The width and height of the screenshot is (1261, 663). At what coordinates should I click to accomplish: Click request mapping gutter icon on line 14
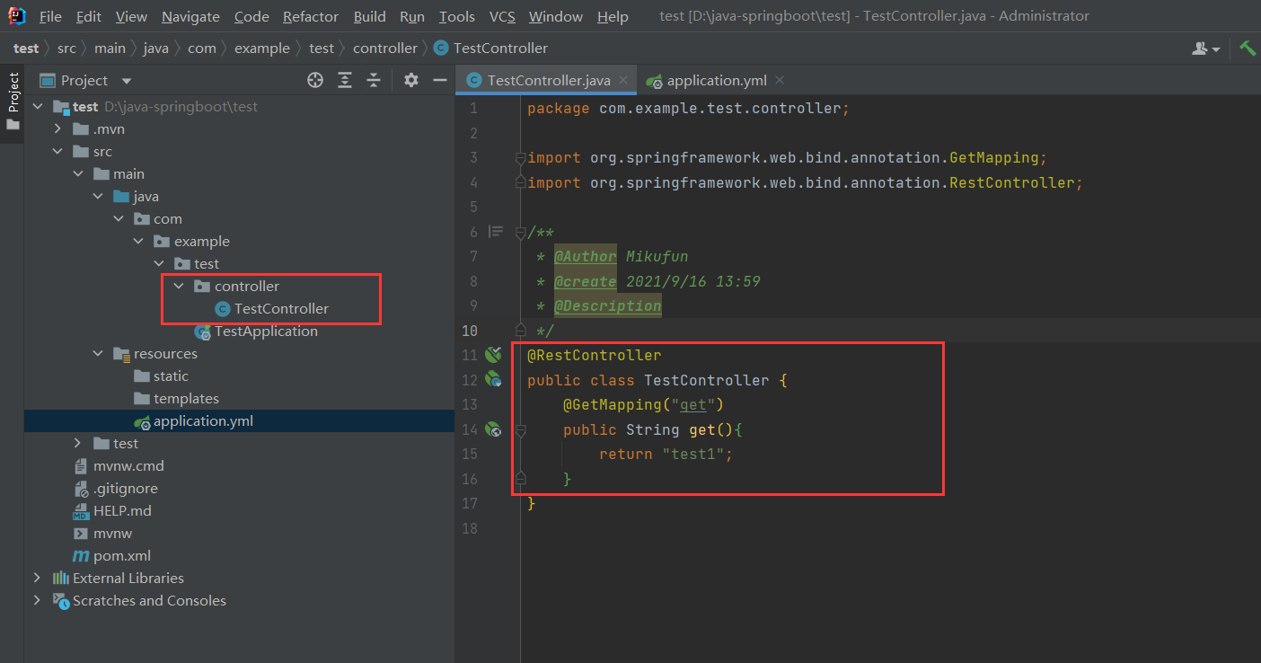[x=493, y=429]
